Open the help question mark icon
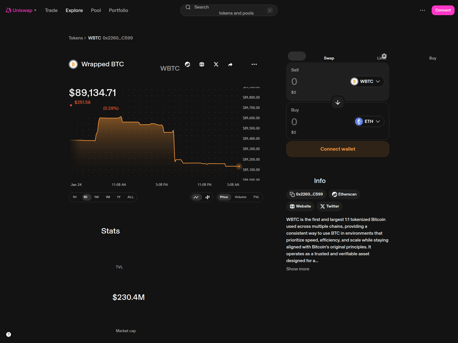The width and height of the screenshot is (458, 343). (x=9, y=334)
